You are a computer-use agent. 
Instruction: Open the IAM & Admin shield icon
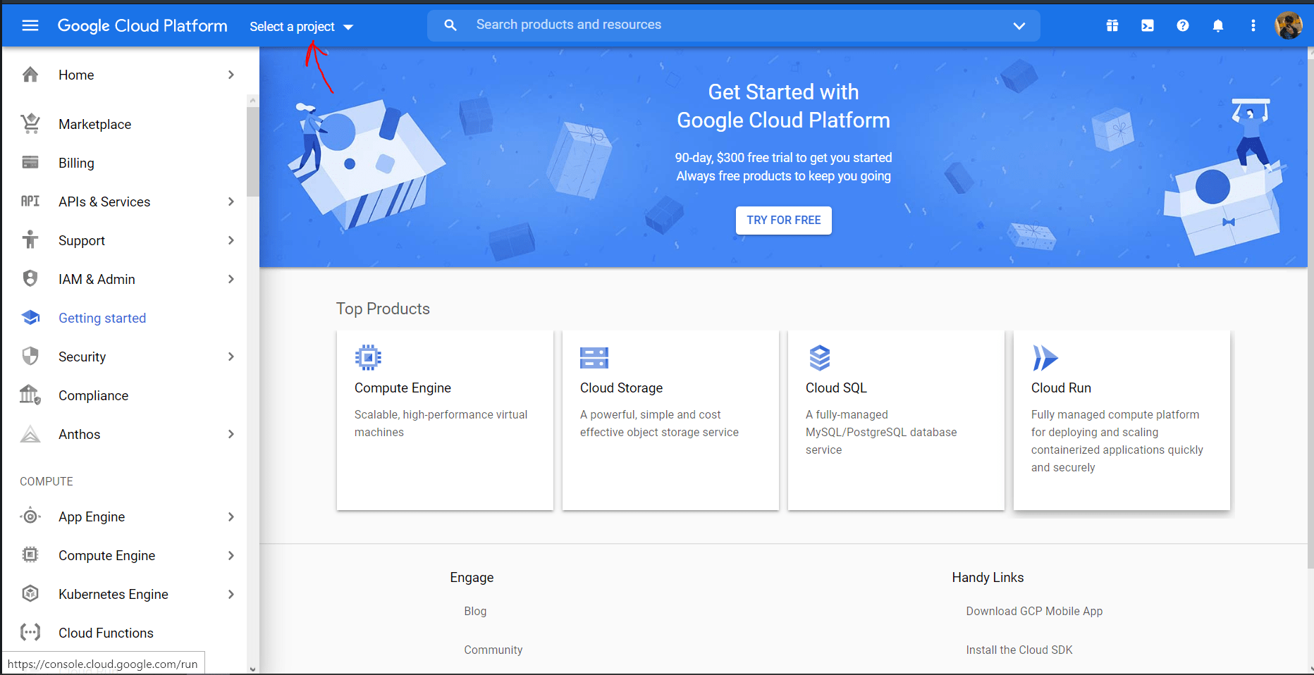click(30, 278)
